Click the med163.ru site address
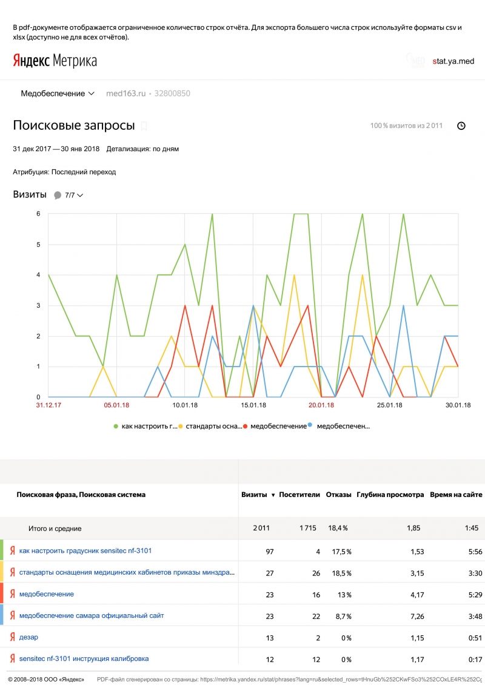This screenshot has height=687, width=485. [x=125, y=93]
